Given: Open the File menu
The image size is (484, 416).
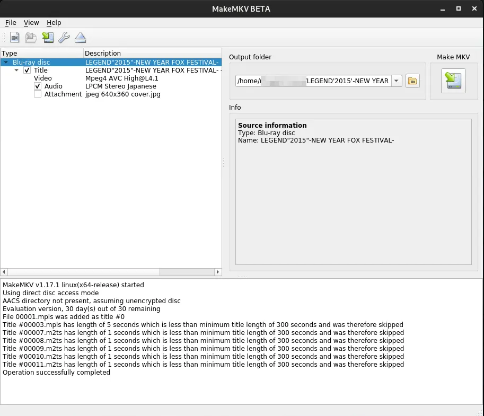Looking at the screenshot, I should click(11, 23).
